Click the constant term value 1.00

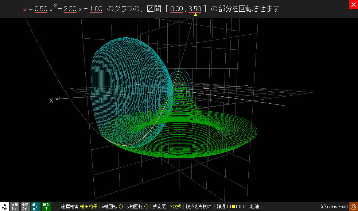point(96,9)
